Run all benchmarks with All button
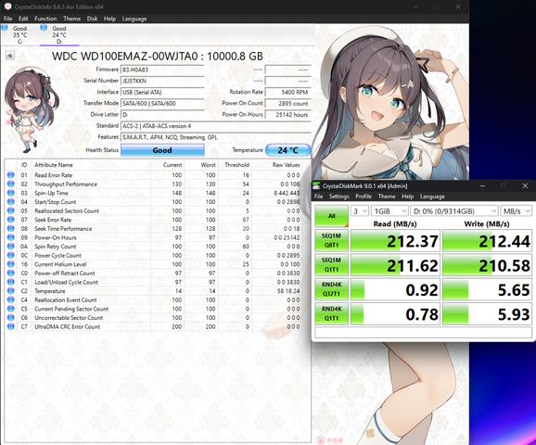The height and width of the screenshot is (445, 536). [331, 216]
